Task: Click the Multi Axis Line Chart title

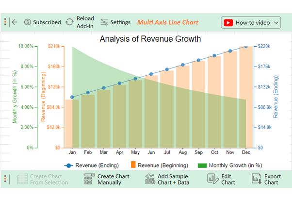Action: 168,22
